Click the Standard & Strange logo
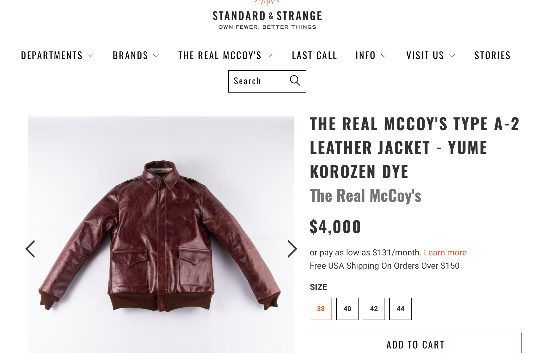 [x=267, y=15]
